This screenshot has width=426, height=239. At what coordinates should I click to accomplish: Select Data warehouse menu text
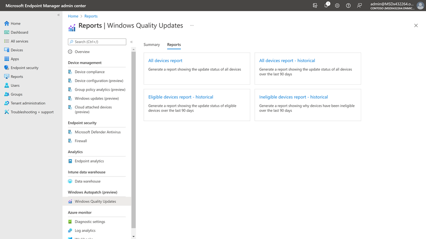(x=87, y=181)
